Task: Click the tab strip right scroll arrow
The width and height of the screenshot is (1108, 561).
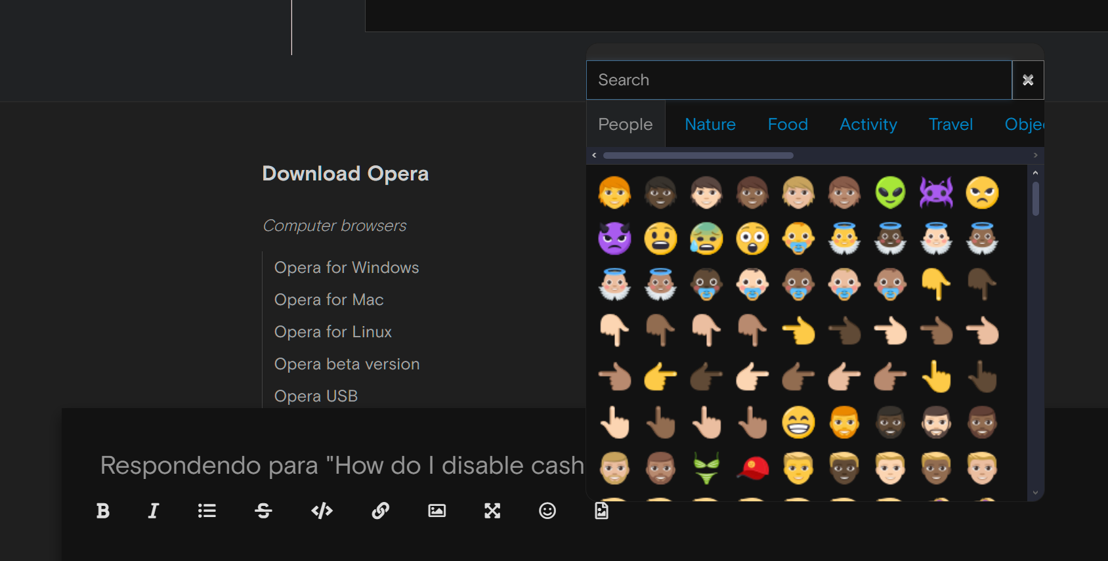Action: click(1035, 156)
